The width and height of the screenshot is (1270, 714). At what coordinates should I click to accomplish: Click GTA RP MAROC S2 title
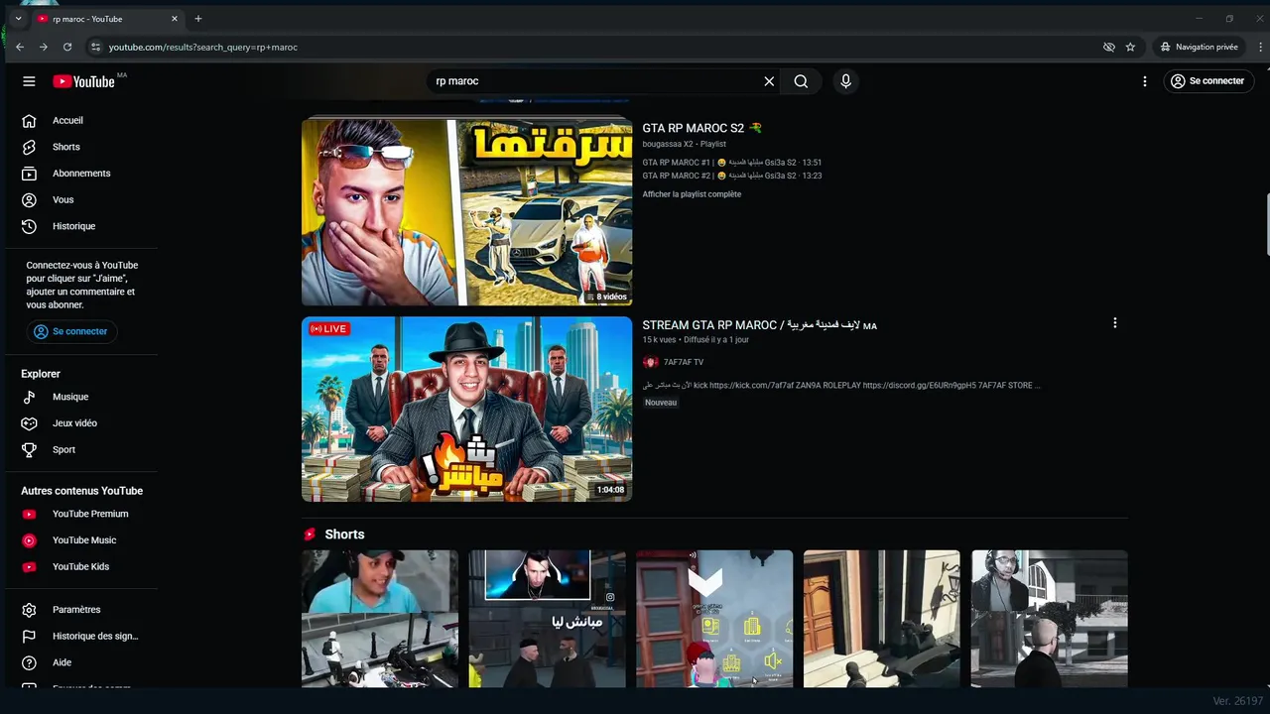coord(702,128)
